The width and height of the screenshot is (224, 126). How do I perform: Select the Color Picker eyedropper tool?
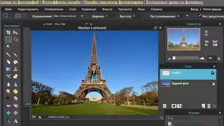pyautogui.click(x=8, y=121)
